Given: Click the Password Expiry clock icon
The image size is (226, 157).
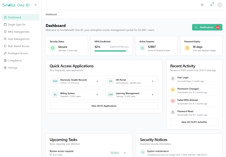Looking at the screenshot, I should pos(187,48).
